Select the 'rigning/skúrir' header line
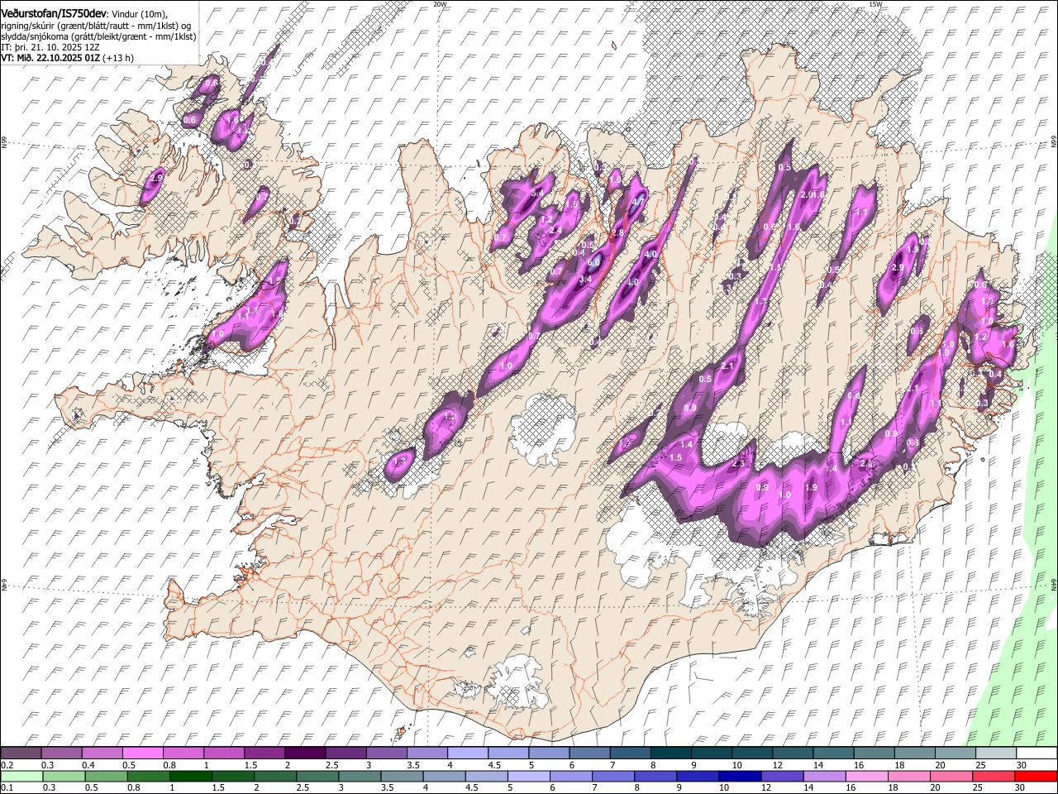The height and width of the screenshot is (794, 1058). click(96, 26)
